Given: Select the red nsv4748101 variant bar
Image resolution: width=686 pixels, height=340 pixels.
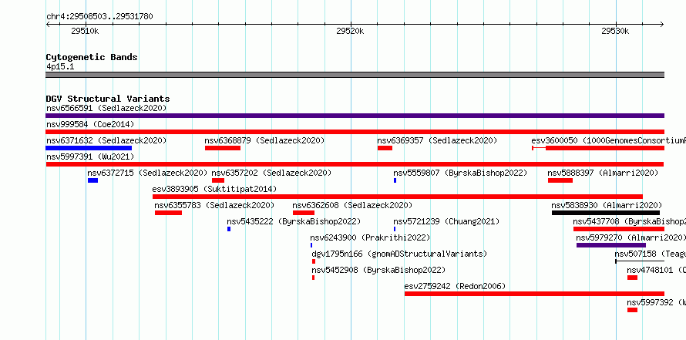Looking at the screenshot, I should pyautogui.click(x=632, y=278).
